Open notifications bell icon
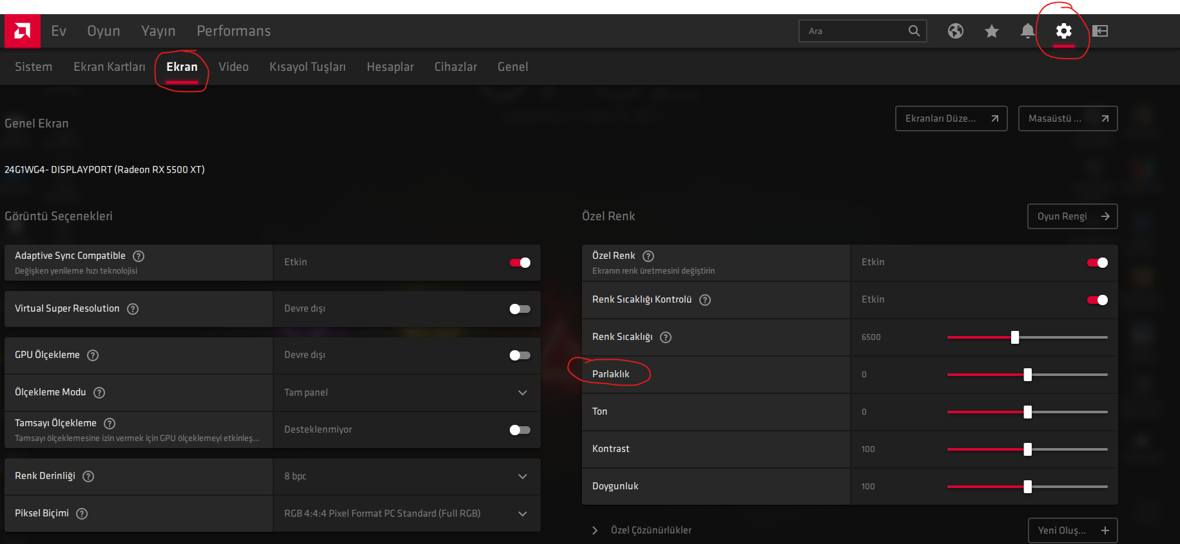This screenshot has height=544, width=1180. click(x=1027, y=31)
